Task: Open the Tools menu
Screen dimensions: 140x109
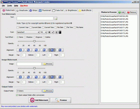Action: pos(9,6)
